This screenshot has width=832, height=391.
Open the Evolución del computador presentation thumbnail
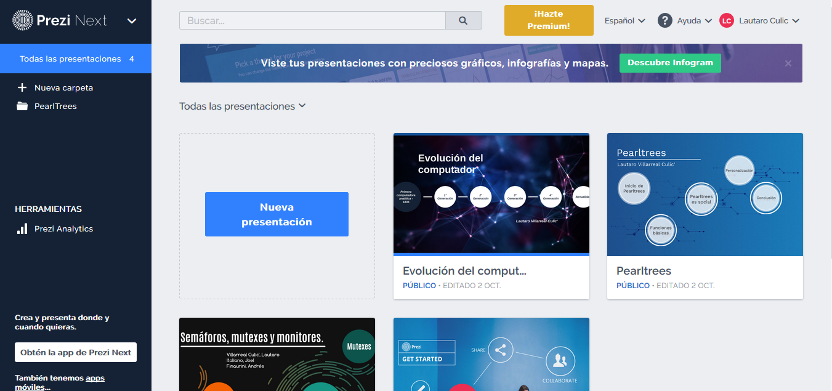coord(491,194)
